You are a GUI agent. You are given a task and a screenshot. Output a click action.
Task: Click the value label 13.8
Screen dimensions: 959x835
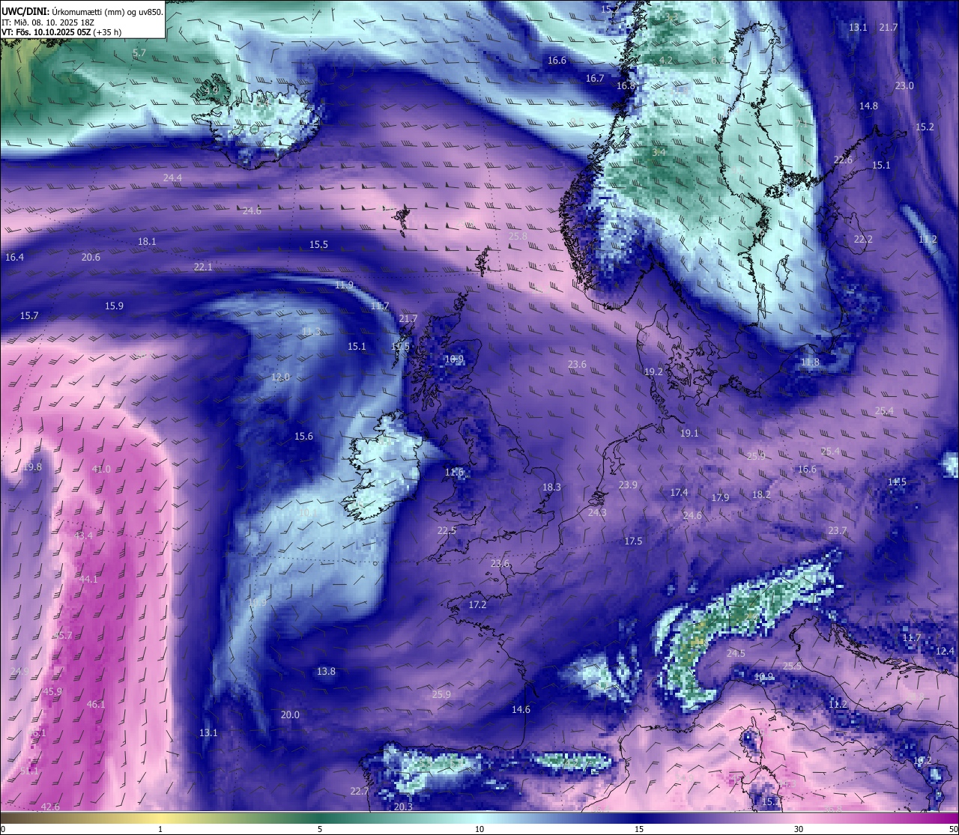pos(326,671)
